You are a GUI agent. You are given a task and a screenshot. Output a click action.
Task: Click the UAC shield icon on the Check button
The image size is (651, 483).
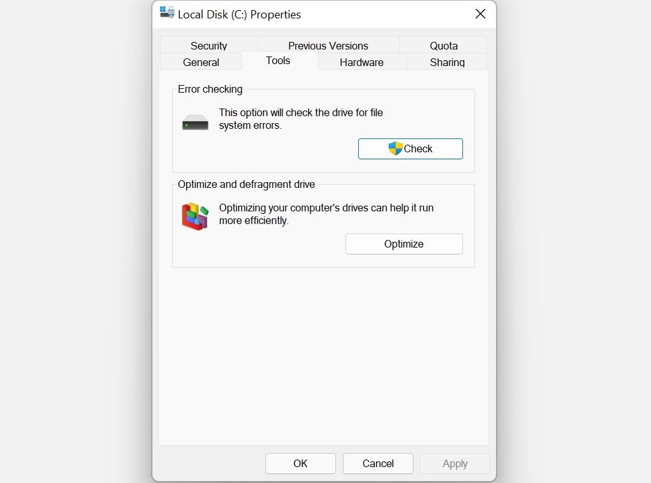(x=396, y=149)
